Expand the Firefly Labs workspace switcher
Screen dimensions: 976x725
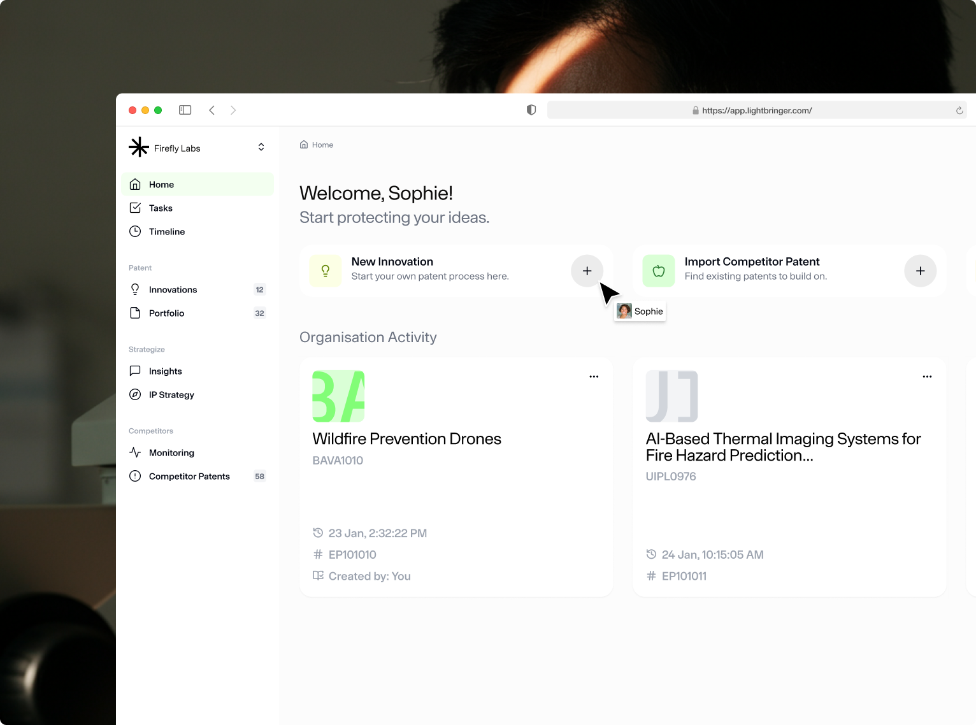coord(261,147)
